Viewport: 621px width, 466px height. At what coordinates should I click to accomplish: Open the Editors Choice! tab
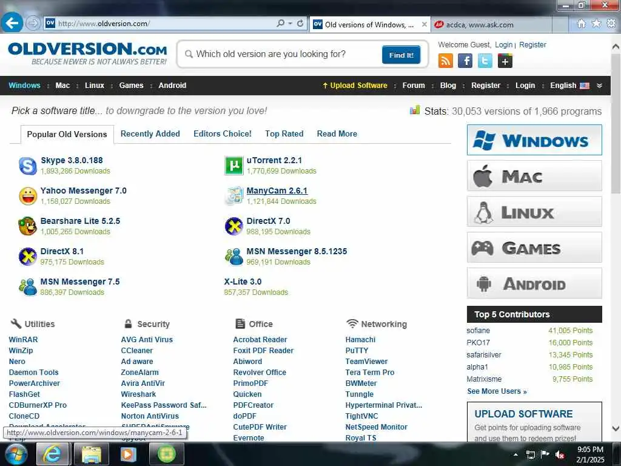click(x=223, y=134)
